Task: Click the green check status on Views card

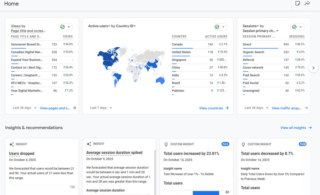Action: tap(63, 27)
